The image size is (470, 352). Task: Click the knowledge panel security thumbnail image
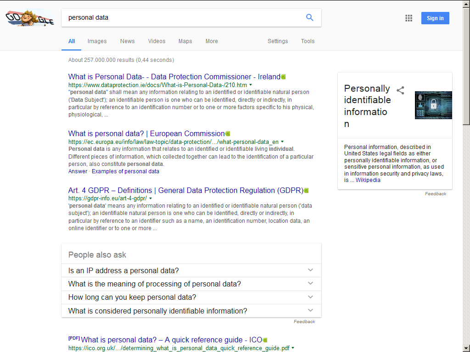[x=433, y=105]
